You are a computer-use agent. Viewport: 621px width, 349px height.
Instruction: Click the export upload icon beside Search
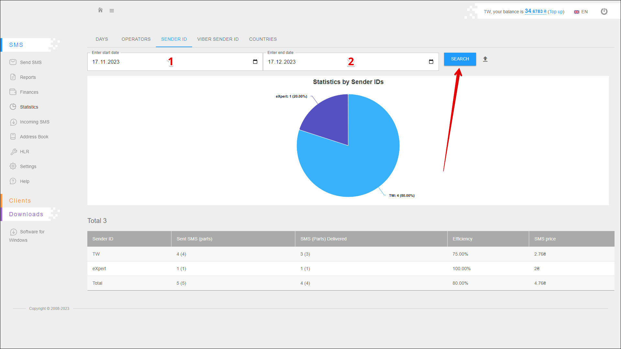(485, 59)
